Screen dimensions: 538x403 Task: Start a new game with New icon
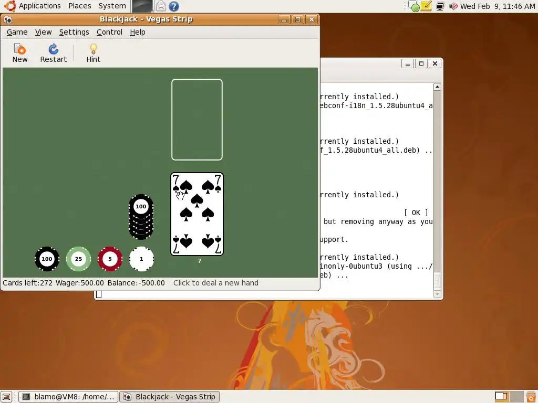coord(20,53)
